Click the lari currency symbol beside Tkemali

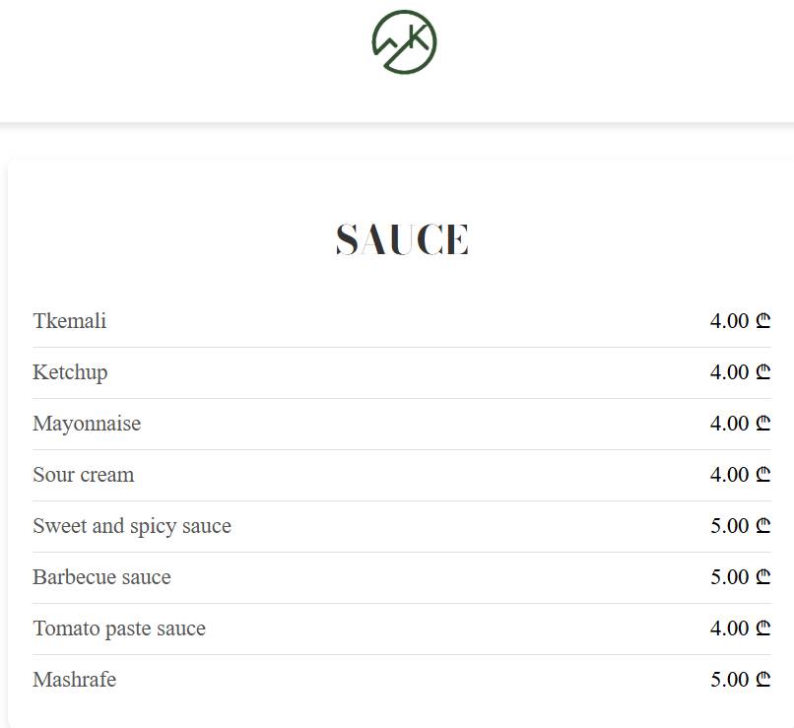763,321
